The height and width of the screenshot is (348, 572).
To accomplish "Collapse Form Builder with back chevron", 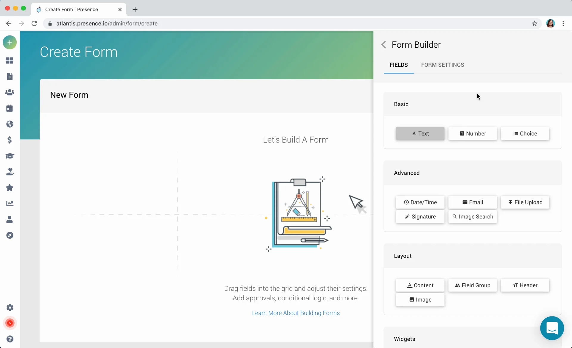I will (384, 45).
